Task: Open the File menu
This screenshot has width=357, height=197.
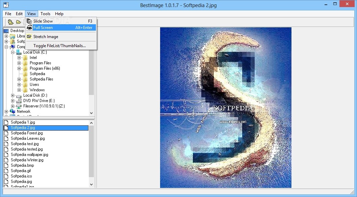Action: click(x=8, y=14)
